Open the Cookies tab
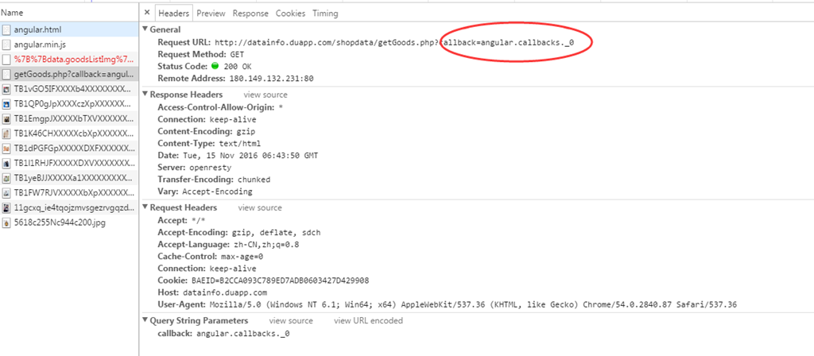Viewport: 814px width, 356px height. [290, 14]
